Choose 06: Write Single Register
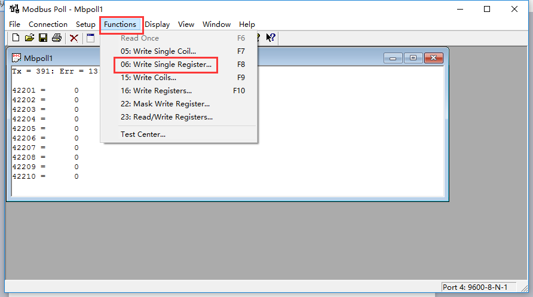Viewport: 533px width, 297px height. pos(179,65)
